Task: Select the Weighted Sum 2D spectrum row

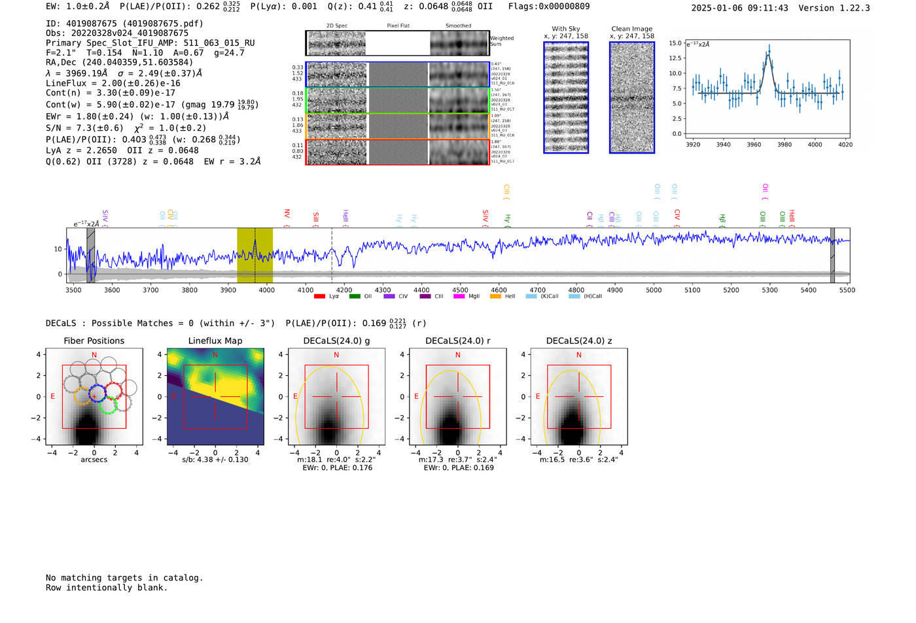Action: pos(397,43)
